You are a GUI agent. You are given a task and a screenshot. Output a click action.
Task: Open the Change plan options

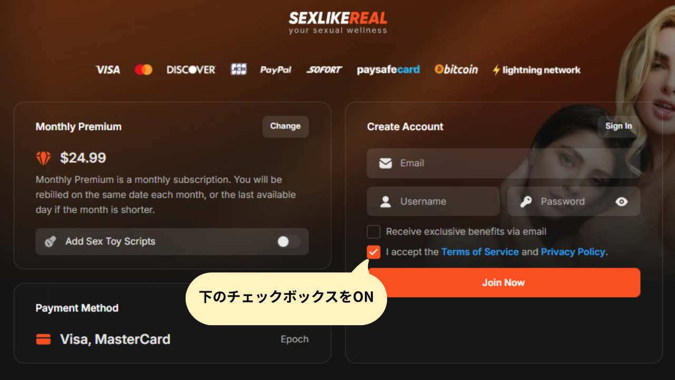coord(285,126)
